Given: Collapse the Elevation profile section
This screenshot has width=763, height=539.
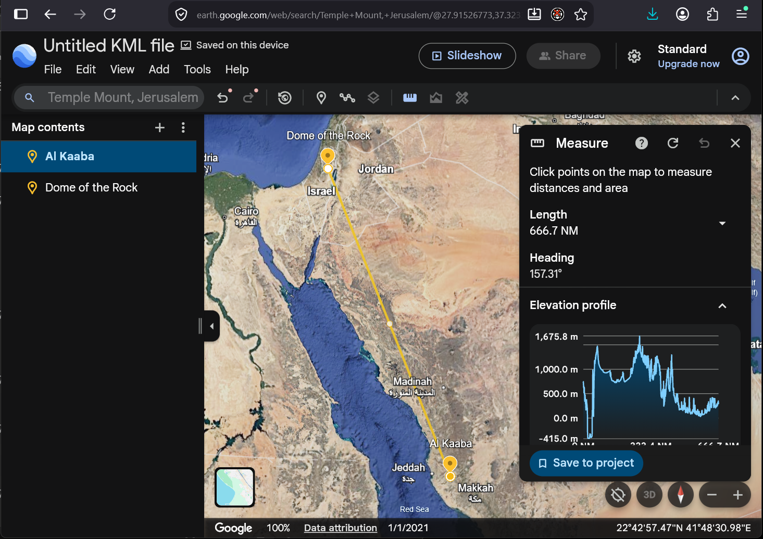Looking at the screenshot, I should [722, 306].
